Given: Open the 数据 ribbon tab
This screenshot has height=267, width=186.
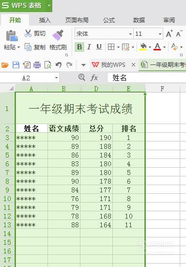Looking at the screenshot, I should coord(139,20).
